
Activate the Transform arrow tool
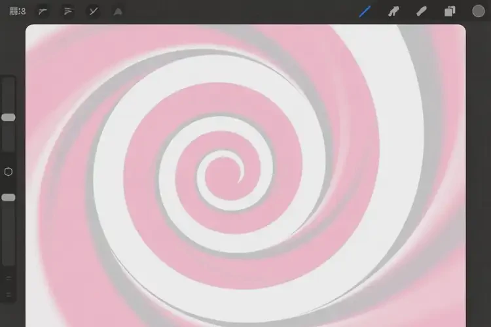click(x=118, y=11)
